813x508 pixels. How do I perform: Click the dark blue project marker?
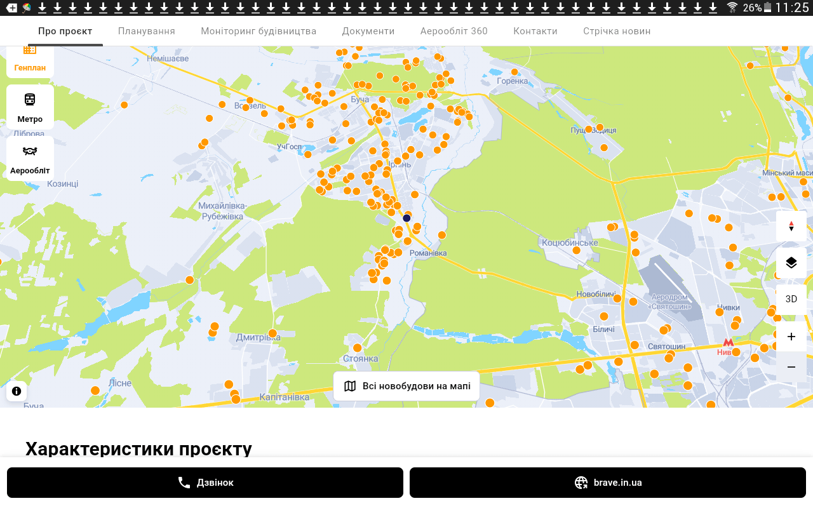[x=406, y=218]
